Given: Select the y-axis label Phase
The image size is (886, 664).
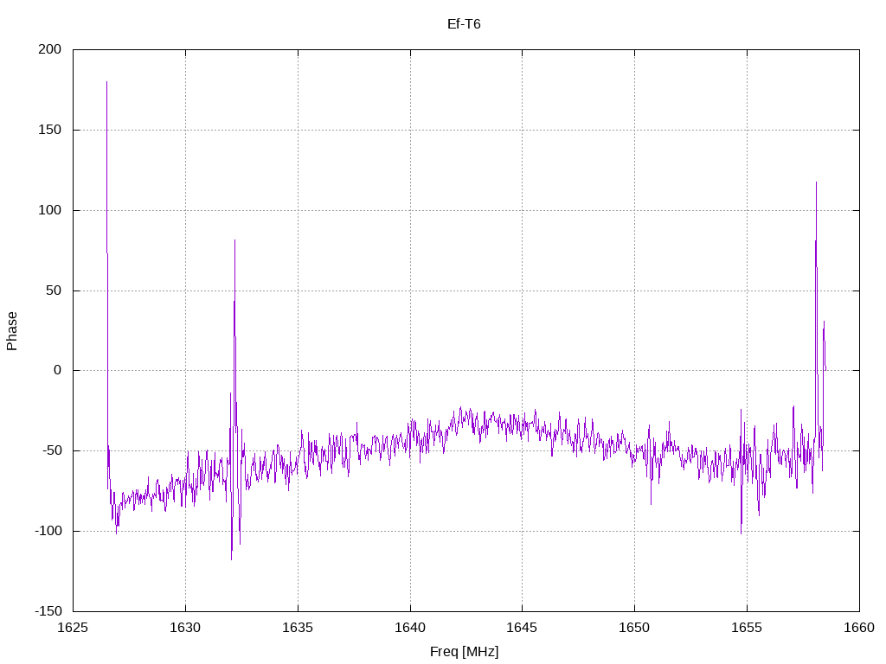Looking at the screenshot, I should pyautogui.click(x=12, y=331).
